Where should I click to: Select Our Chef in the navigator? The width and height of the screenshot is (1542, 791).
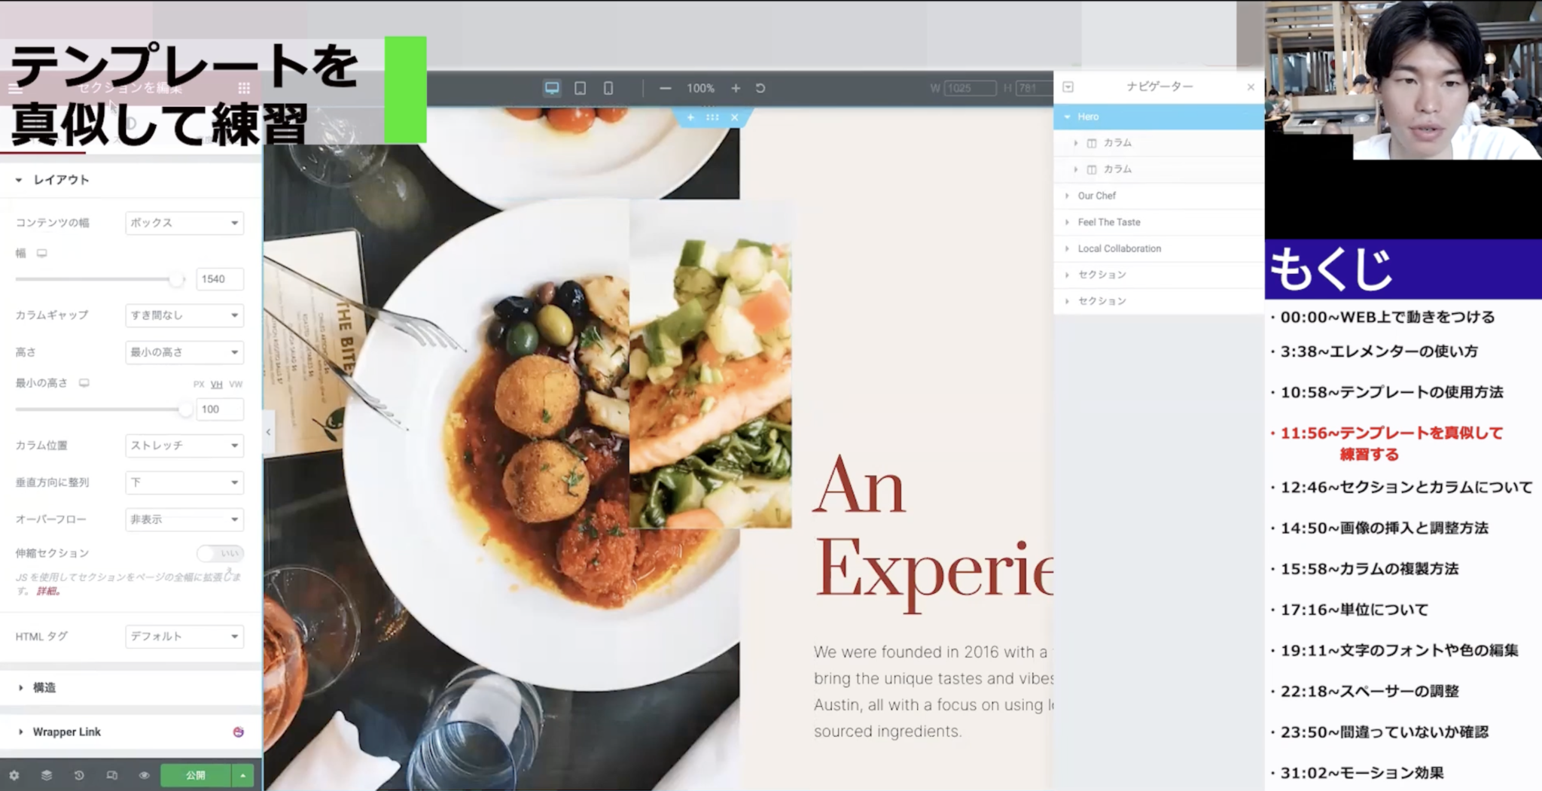click(x=1159, y=196)
